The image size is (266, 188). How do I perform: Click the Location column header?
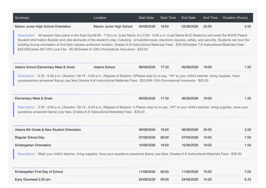(100, 18)
